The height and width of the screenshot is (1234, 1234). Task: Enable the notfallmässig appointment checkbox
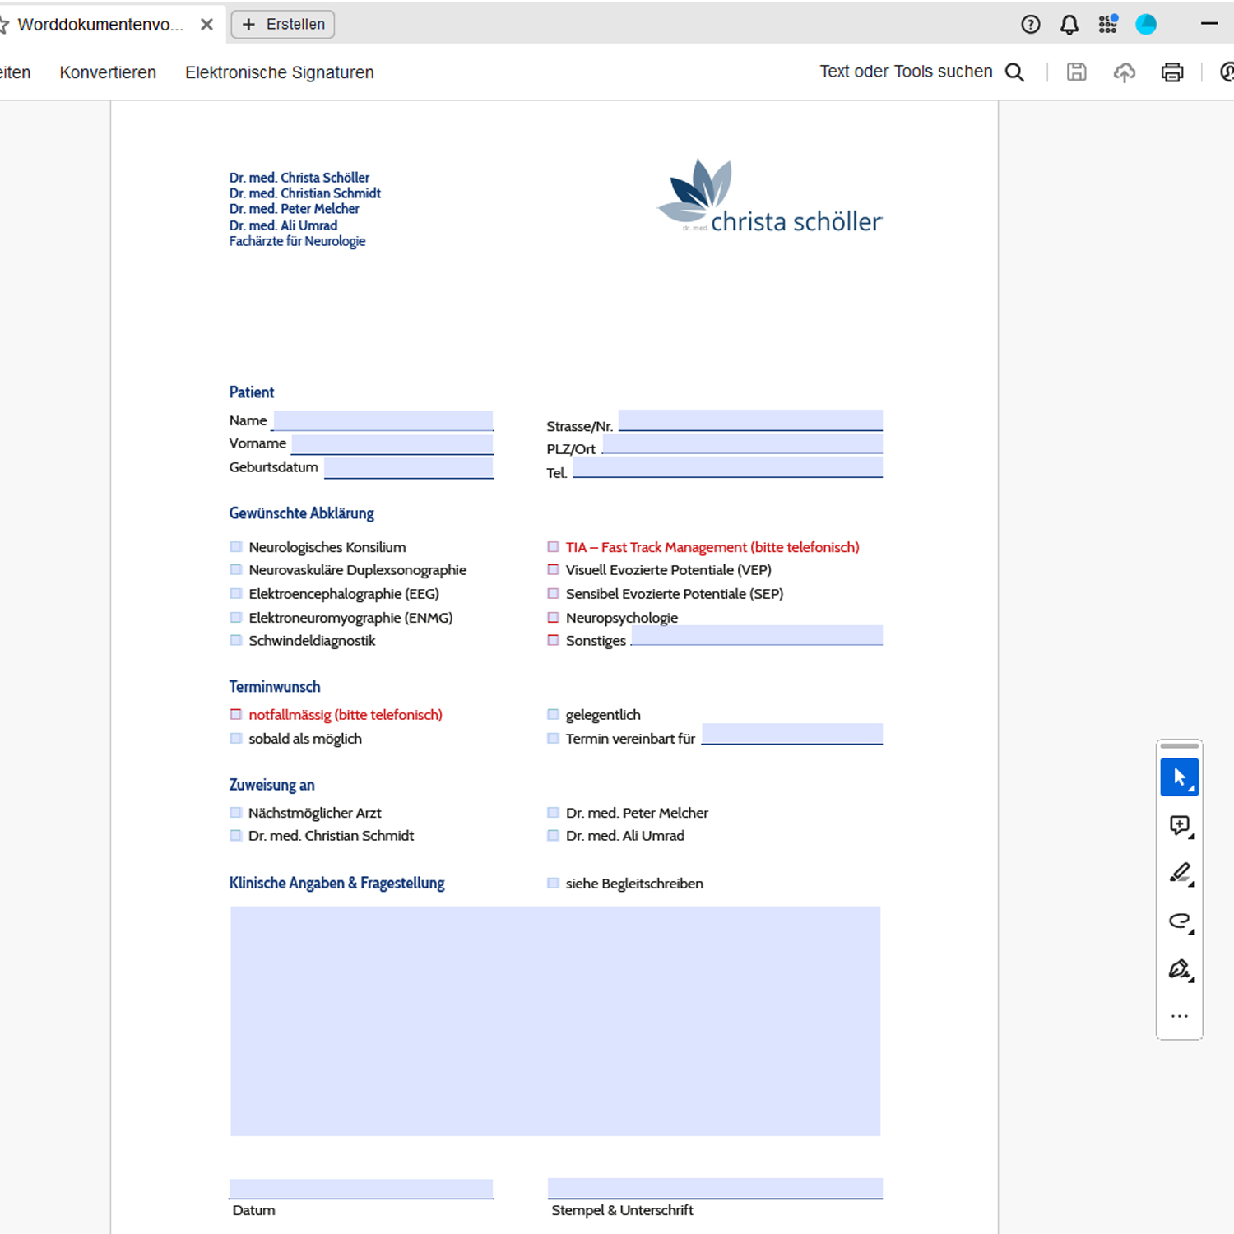click(x=236, y=715)
